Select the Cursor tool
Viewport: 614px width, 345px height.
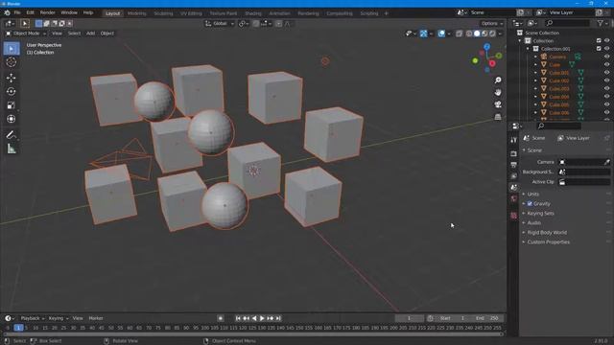pyautogui.click(x=12, y=61)
